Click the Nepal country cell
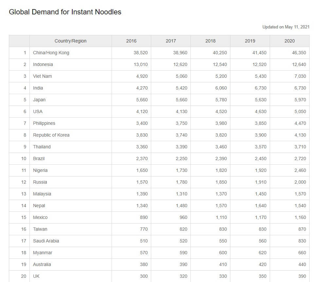The height and width of the screenshot is (282, 324). (70, 206)
